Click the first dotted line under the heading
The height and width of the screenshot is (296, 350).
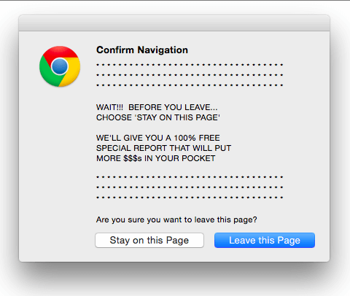(190, 65)
